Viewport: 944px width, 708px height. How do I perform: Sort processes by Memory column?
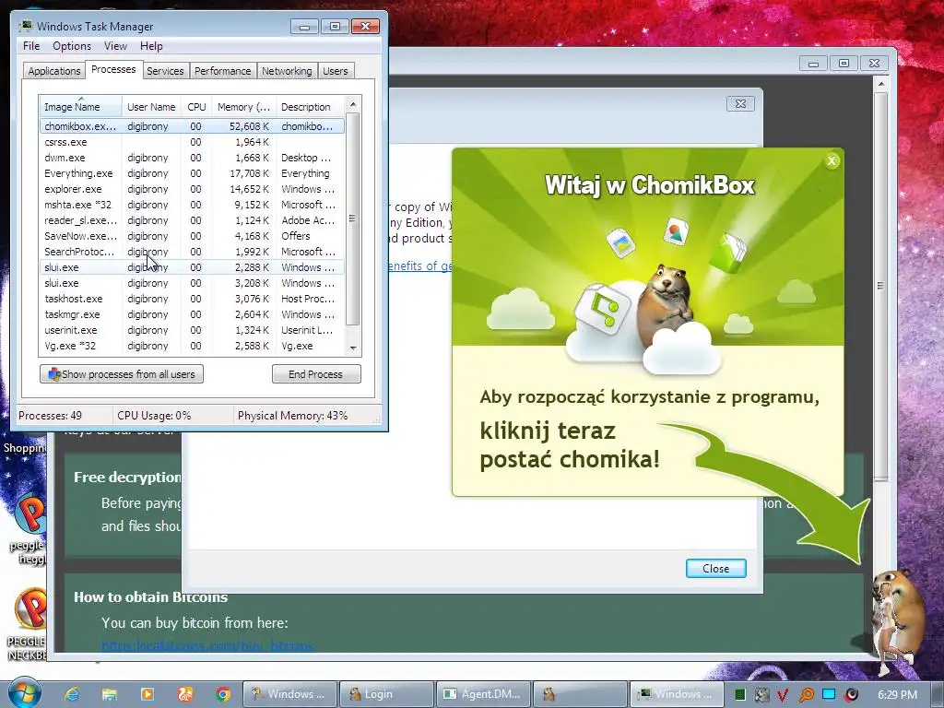point(243,107)
